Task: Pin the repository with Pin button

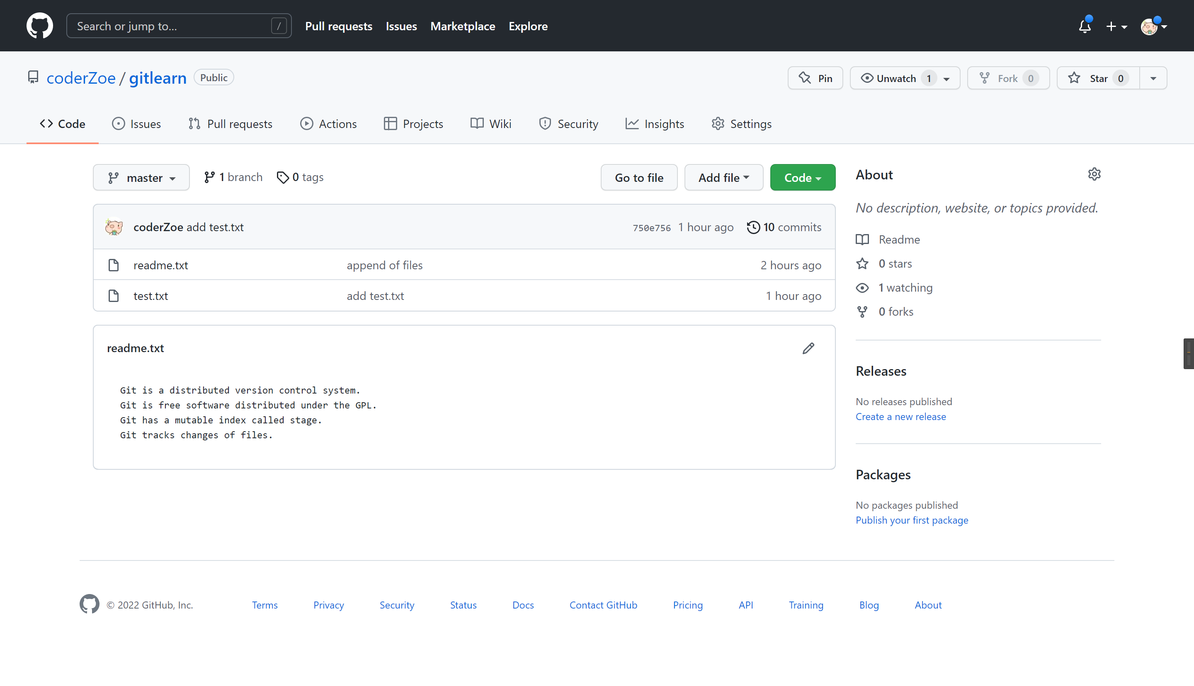Action: point(815,78)
